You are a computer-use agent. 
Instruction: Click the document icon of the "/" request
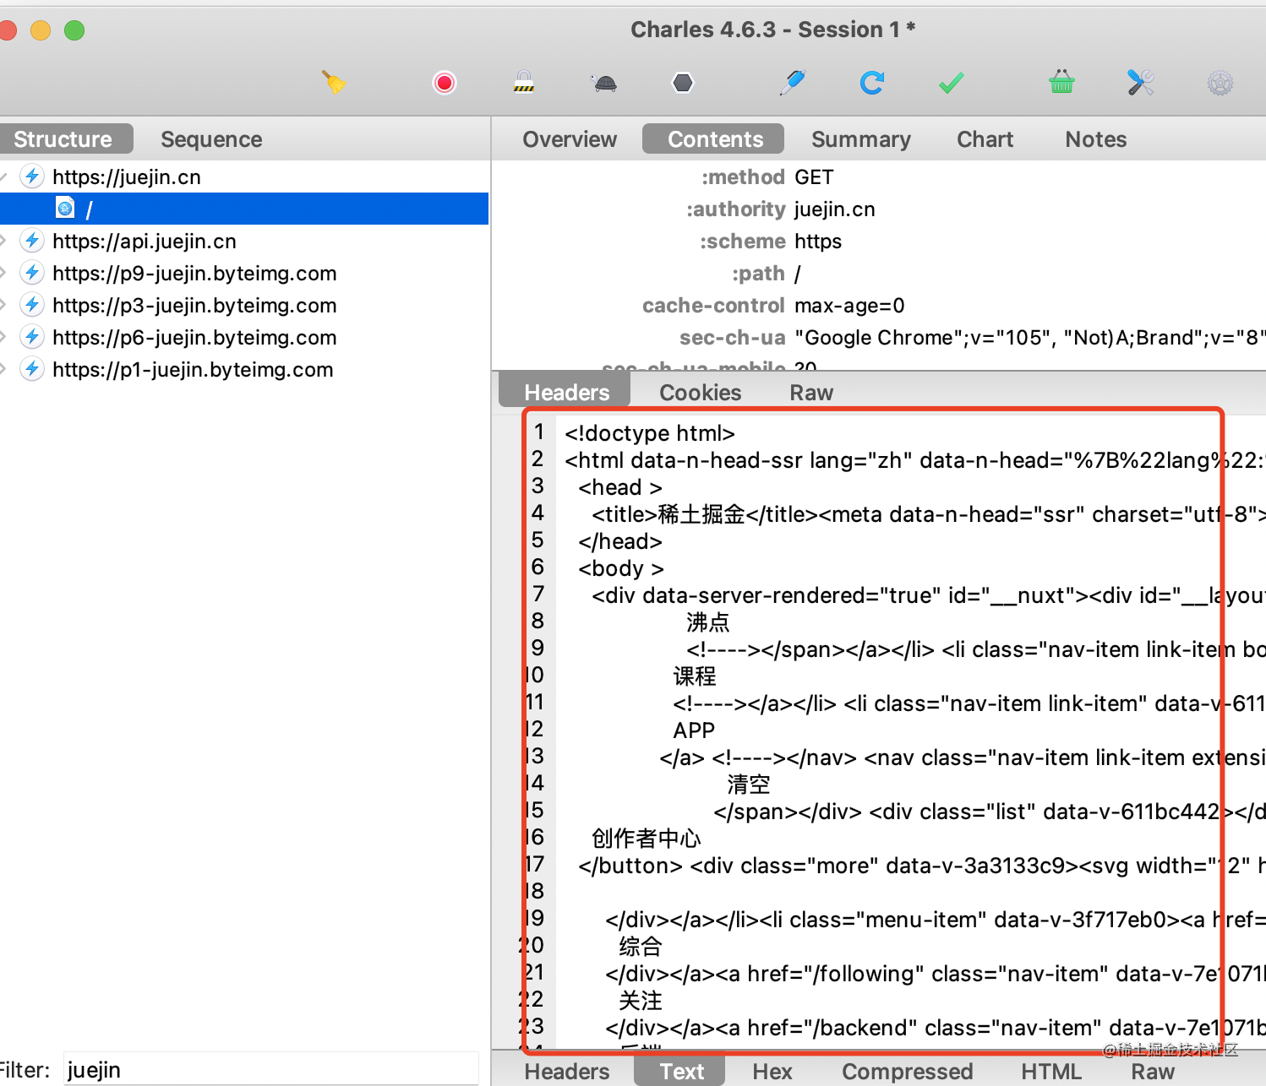(x=65, y=208)
